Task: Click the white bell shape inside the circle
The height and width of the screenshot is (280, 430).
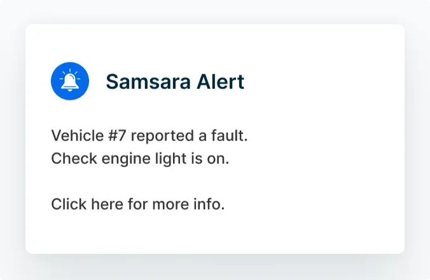Action: coord(70,81)
